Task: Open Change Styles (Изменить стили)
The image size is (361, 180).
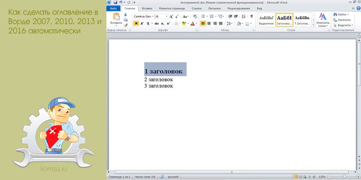Action: (323, 19)
